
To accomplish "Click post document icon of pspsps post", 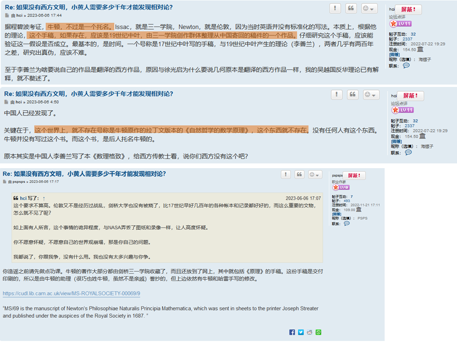I will point(5,182).
